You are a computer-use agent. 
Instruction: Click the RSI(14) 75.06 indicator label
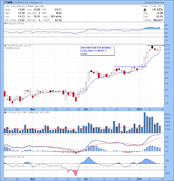coord(15,24)
